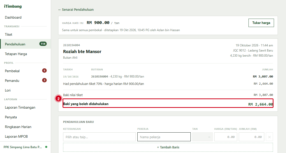The image size is (286, 153).
Task: Click the iTimbang logo
Action: 13,6
